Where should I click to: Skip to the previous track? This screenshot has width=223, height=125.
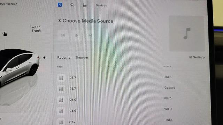tap(63, 35)
